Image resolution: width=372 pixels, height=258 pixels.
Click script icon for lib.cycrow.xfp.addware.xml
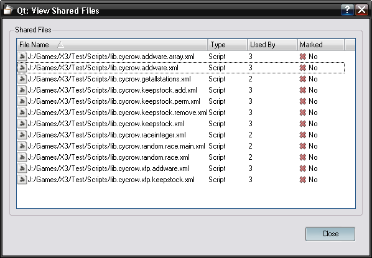point(22,168)
